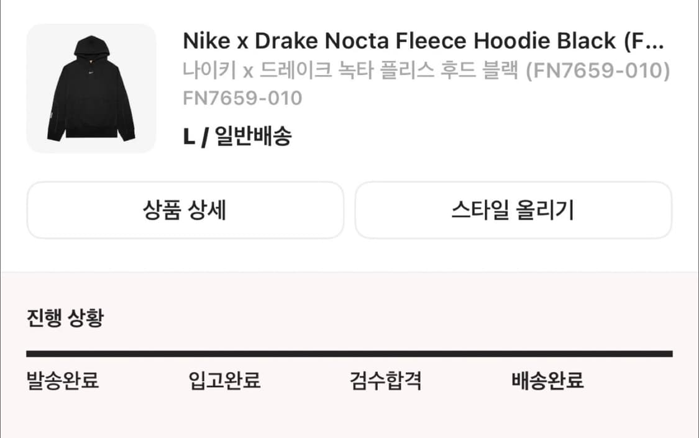The image size is (699, 438).
Task: Open 상품 상세 product details
Action: pyautogui.click(x=185, y=210)
